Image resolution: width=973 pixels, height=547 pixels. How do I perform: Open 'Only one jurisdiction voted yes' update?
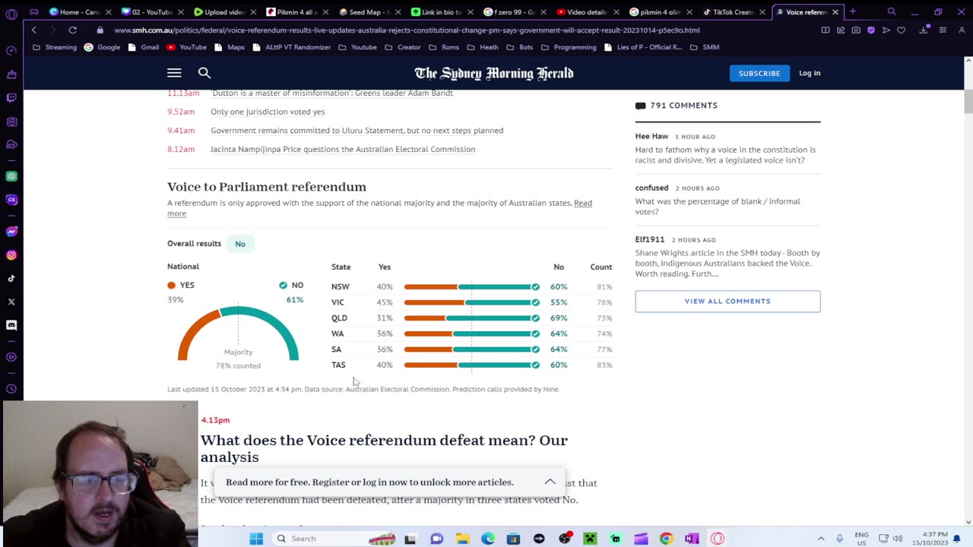coord(268,112)
